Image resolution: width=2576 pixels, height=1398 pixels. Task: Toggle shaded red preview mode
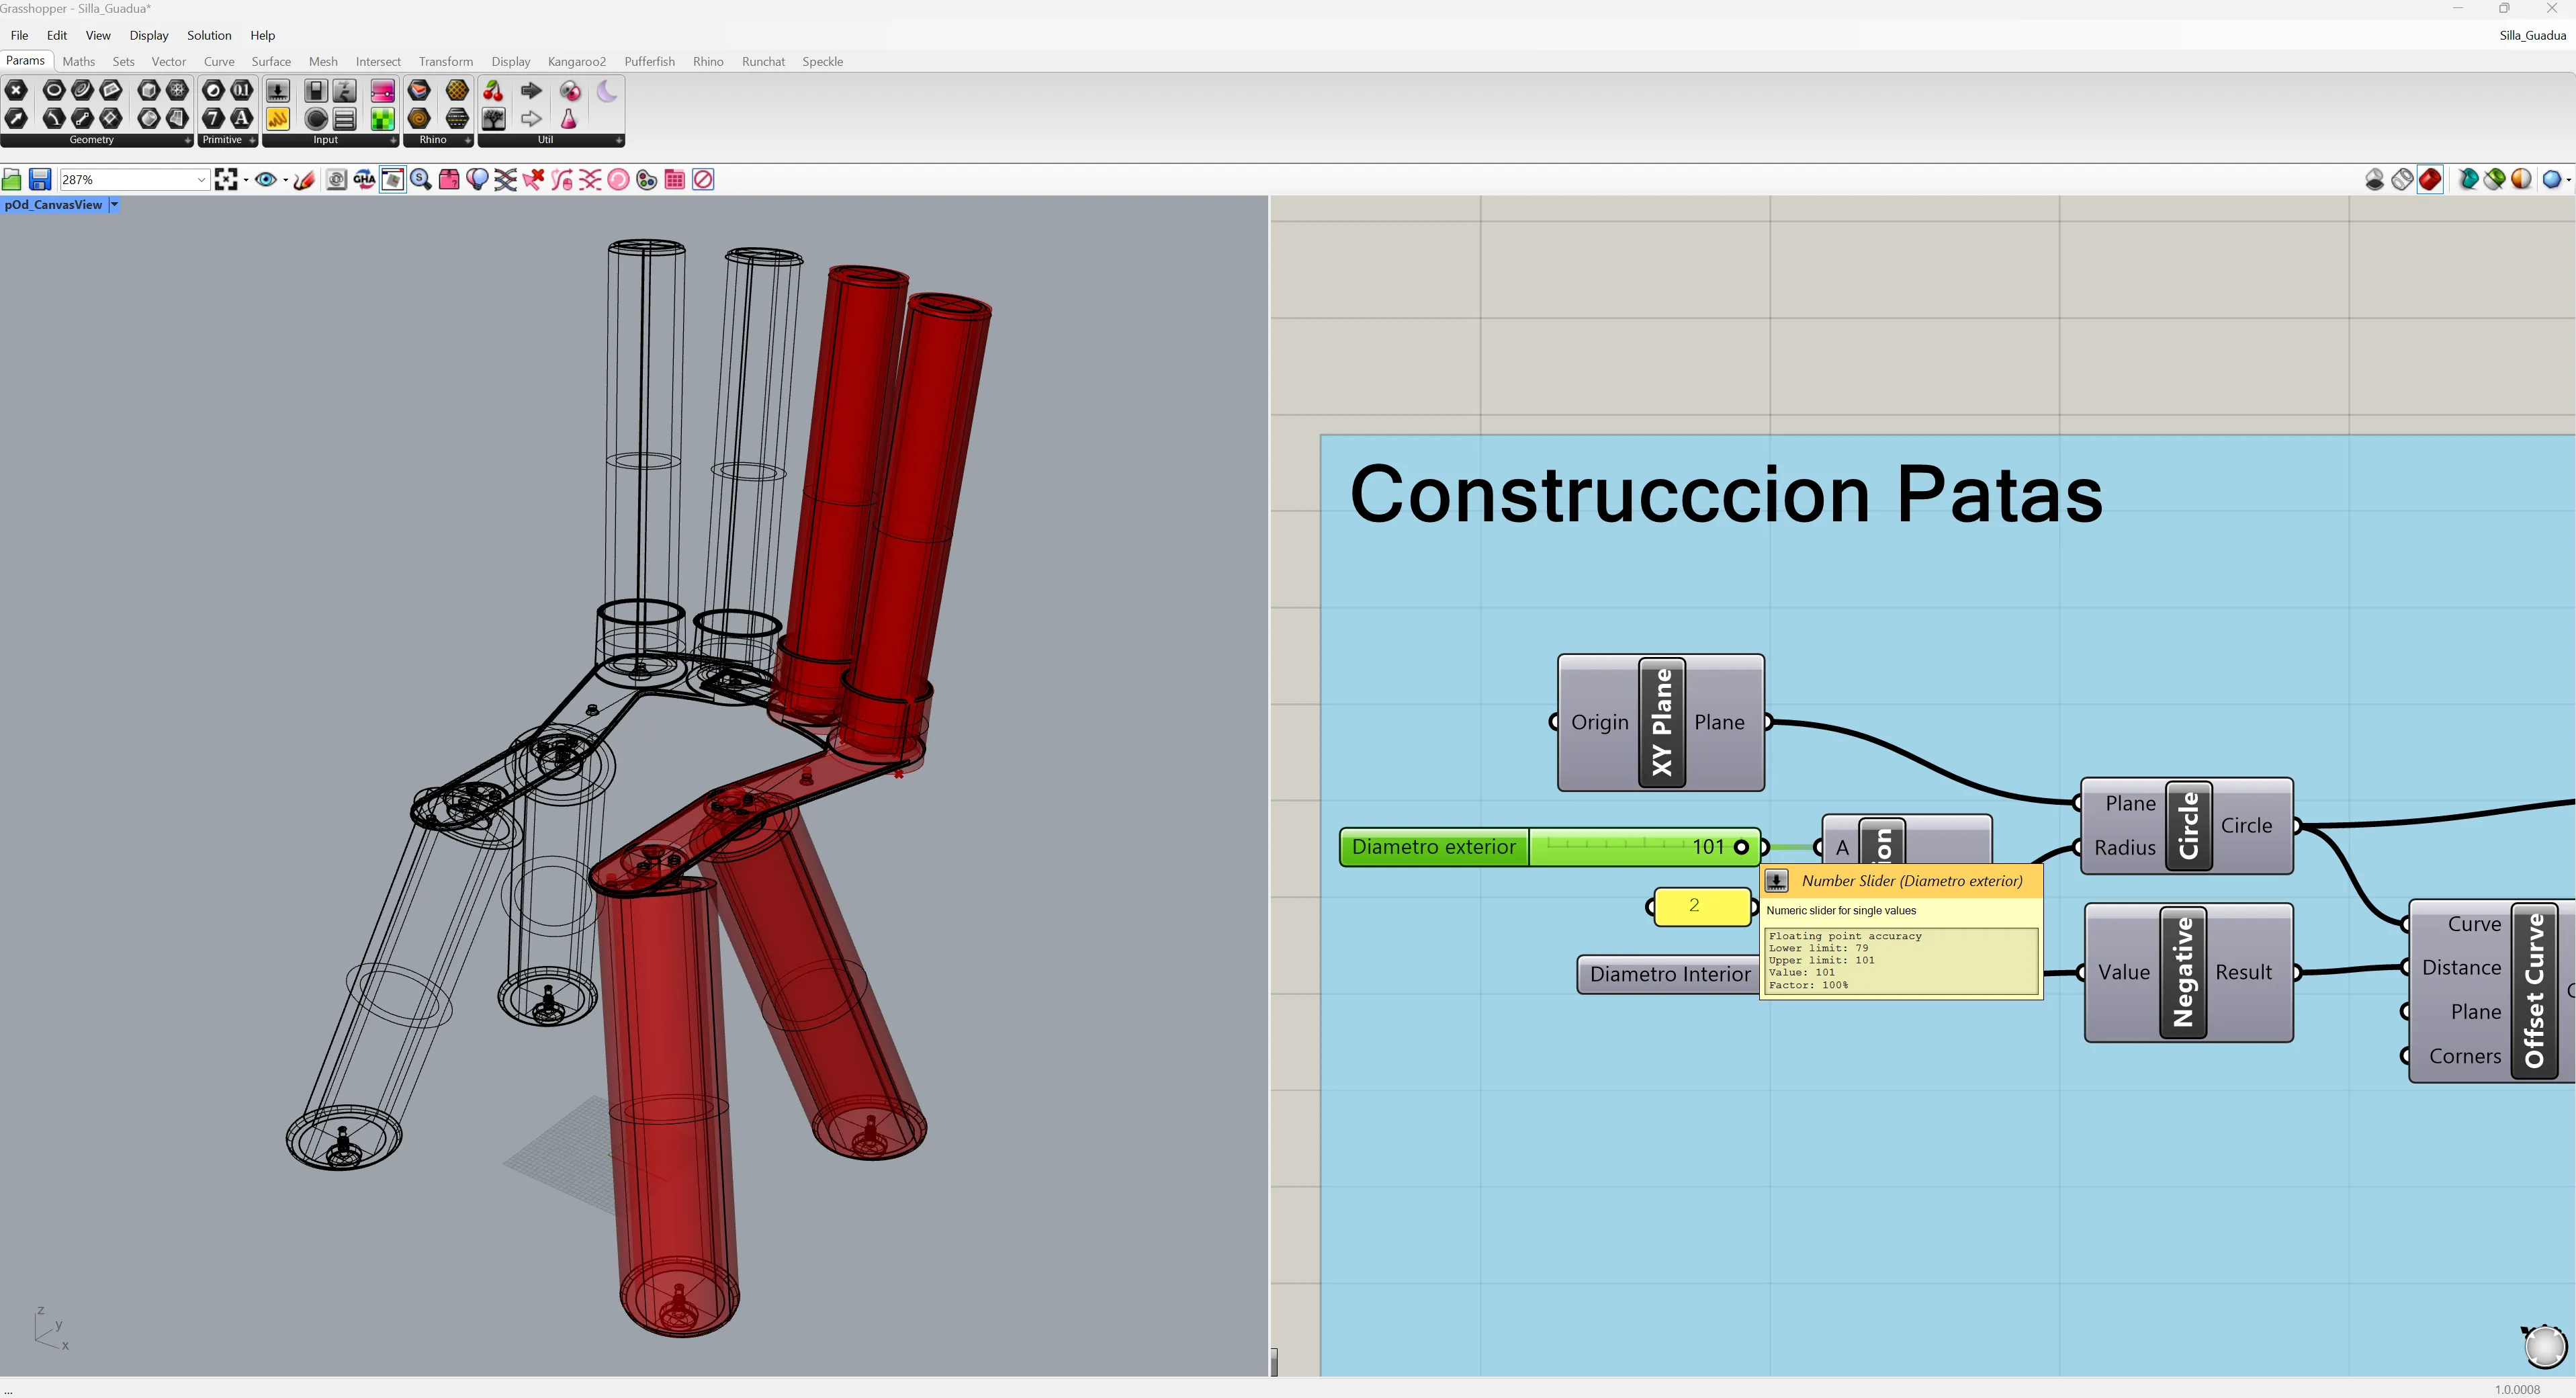tap(2430, 180)
